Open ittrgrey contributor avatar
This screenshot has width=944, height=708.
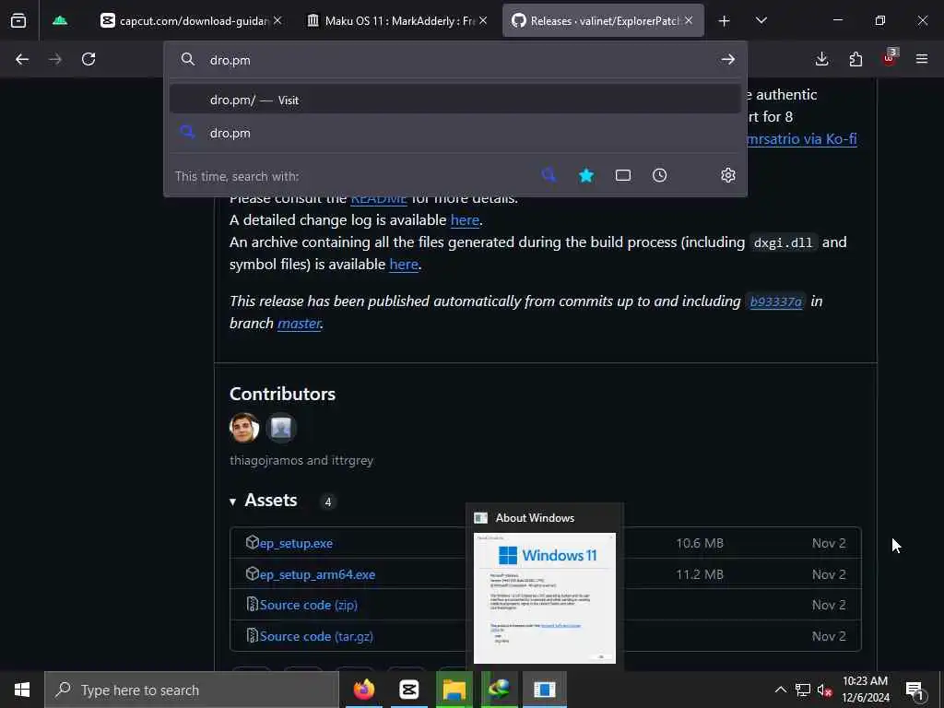pos(281,428)
